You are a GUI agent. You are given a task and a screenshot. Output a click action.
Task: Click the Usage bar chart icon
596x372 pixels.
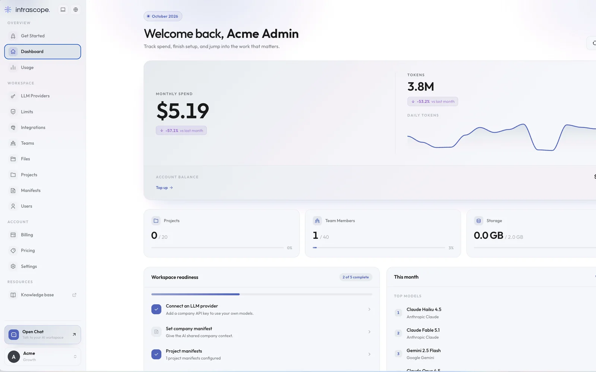tap(13, 68)
